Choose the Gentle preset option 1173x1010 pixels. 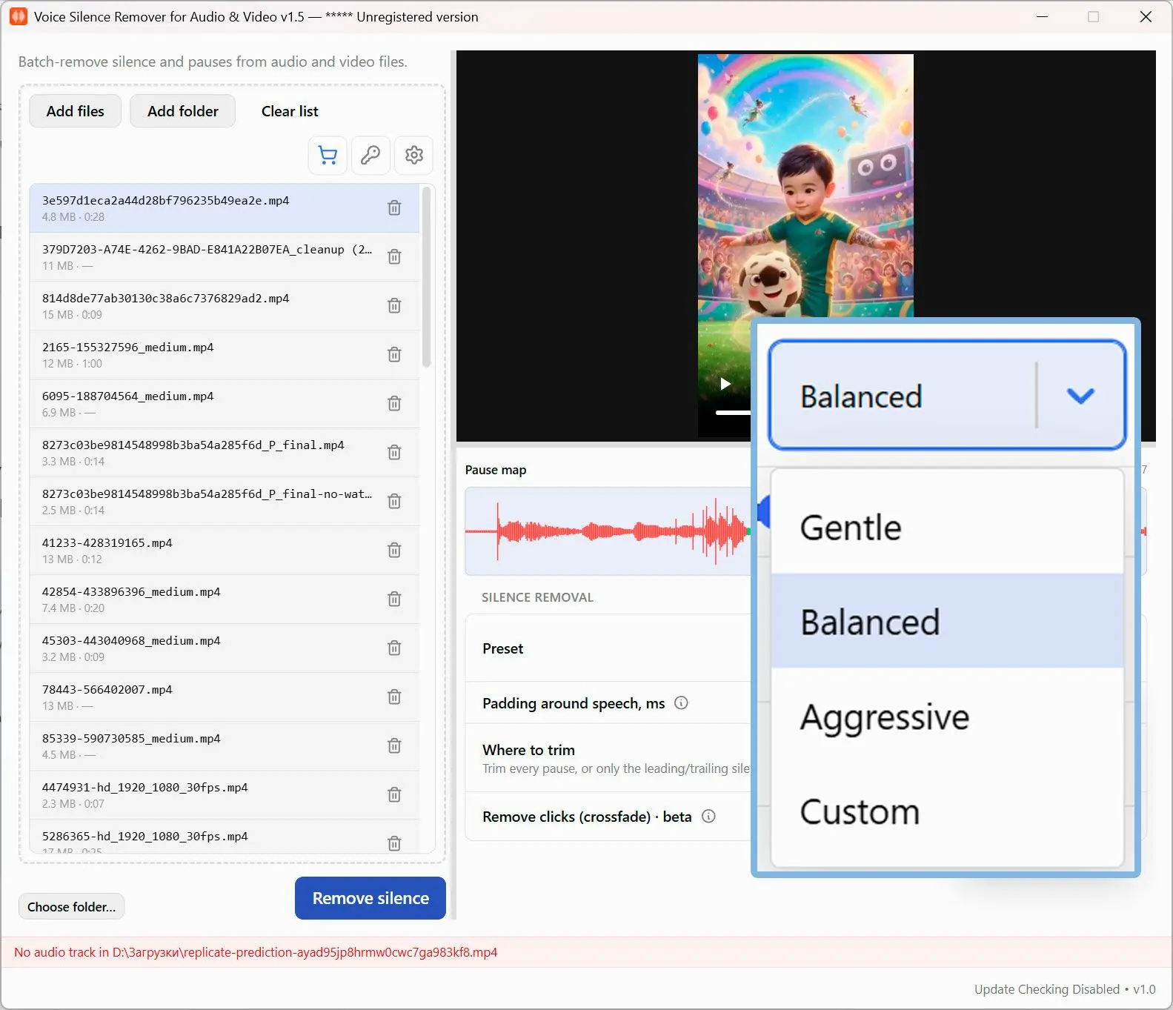(x=947, y=527)
